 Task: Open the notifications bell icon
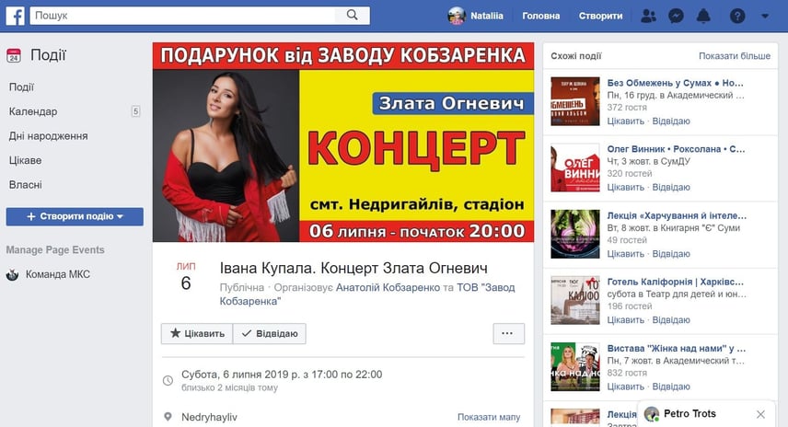click(x=703, y=16)
